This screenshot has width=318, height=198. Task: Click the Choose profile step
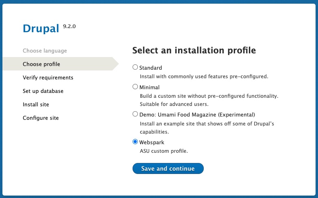coord(61,64)
